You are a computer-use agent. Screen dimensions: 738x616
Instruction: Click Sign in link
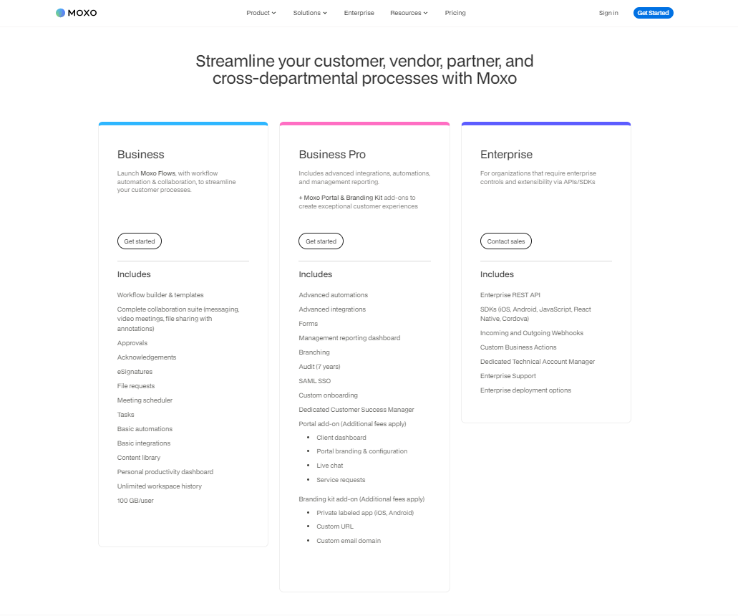(608, 12)
